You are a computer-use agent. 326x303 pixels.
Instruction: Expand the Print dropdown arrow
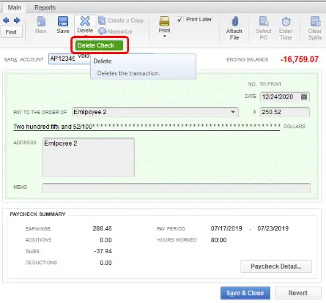coord(165,36)
